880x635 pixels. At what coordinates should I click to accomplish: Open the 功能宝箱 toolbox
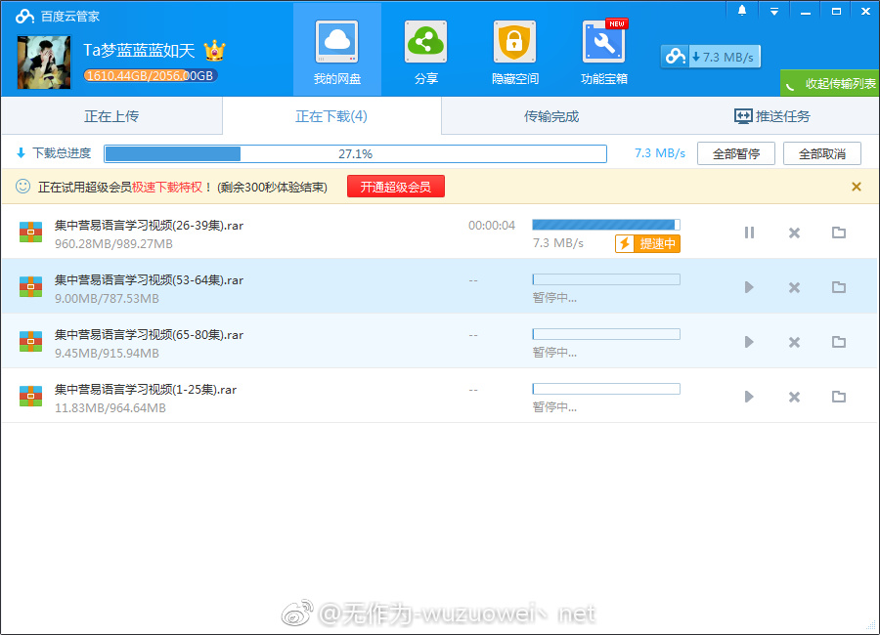602,51
